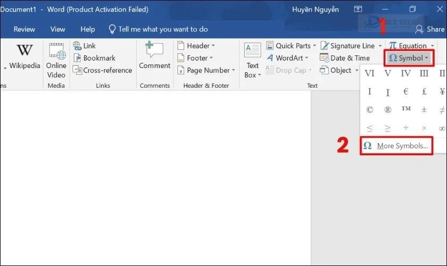This screenshot has height=266, width=447.
Task: Insert the TM trademark symbol
Action: coord(405,109)
